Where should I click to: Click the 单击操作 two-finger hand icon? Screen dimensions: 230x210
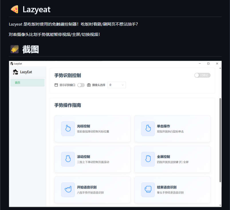148,129
